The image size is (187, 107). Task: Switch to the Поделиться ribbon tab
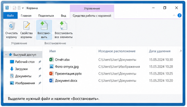(46, 16)
